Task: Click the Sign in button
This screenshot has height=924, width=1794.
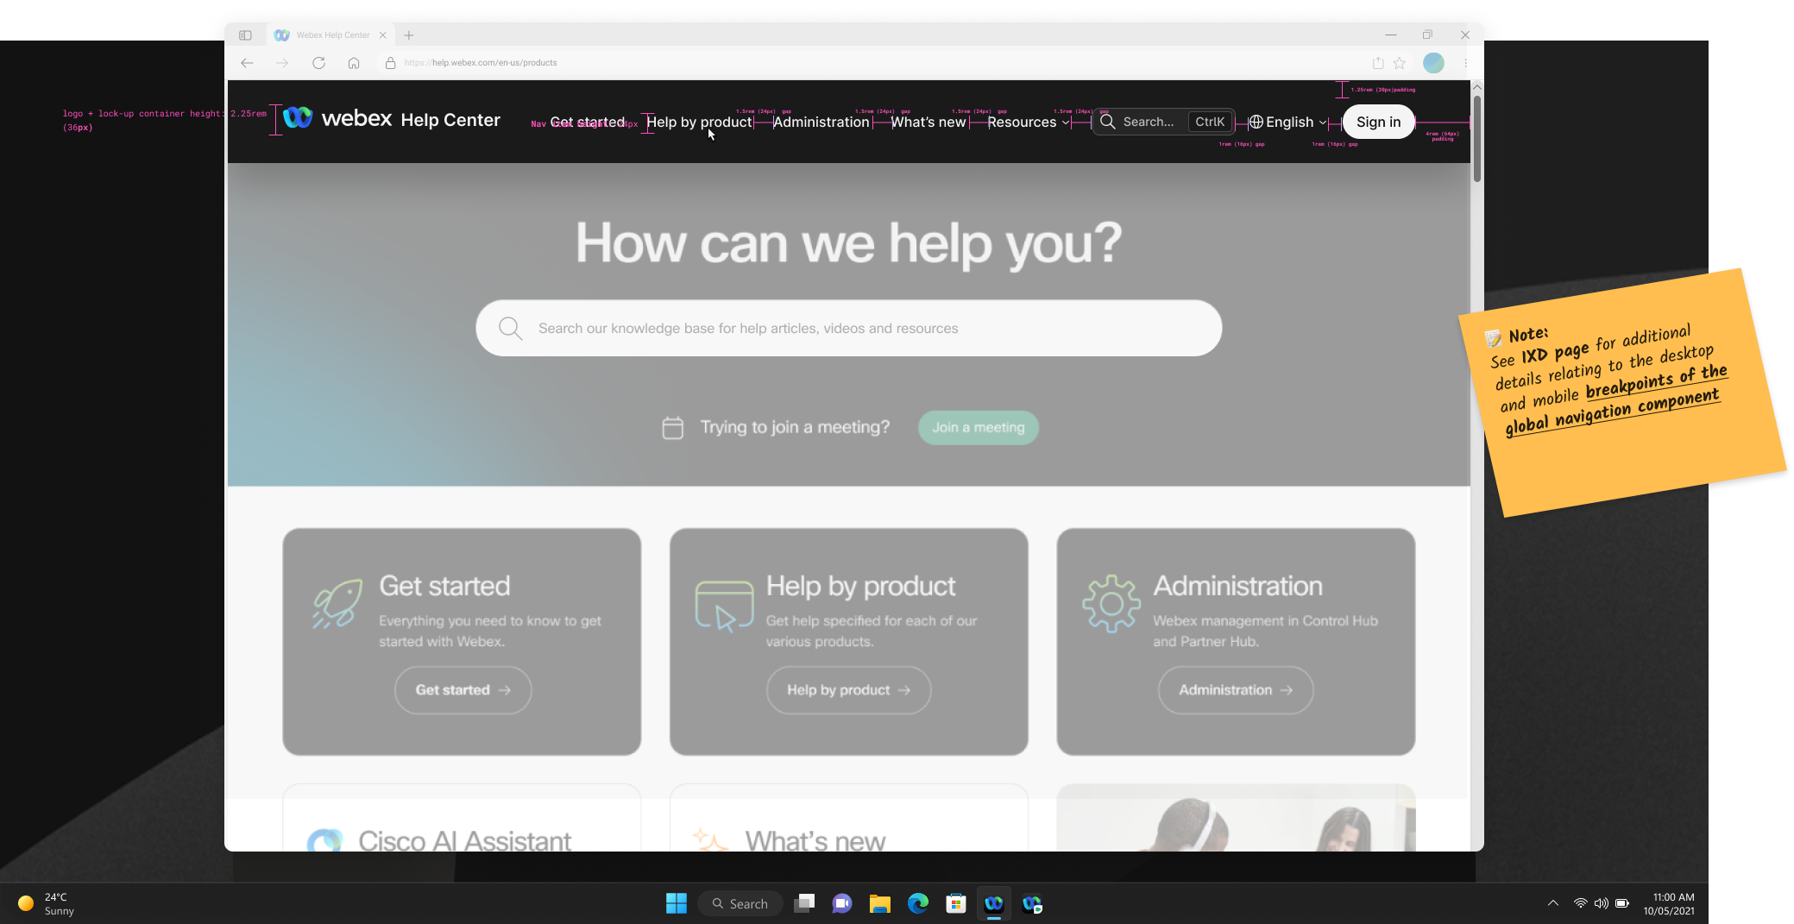Action: [1378, 122]
